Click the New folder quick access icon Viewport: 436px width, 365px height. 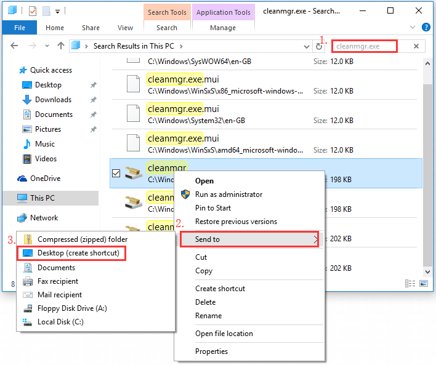coord(46,11)
